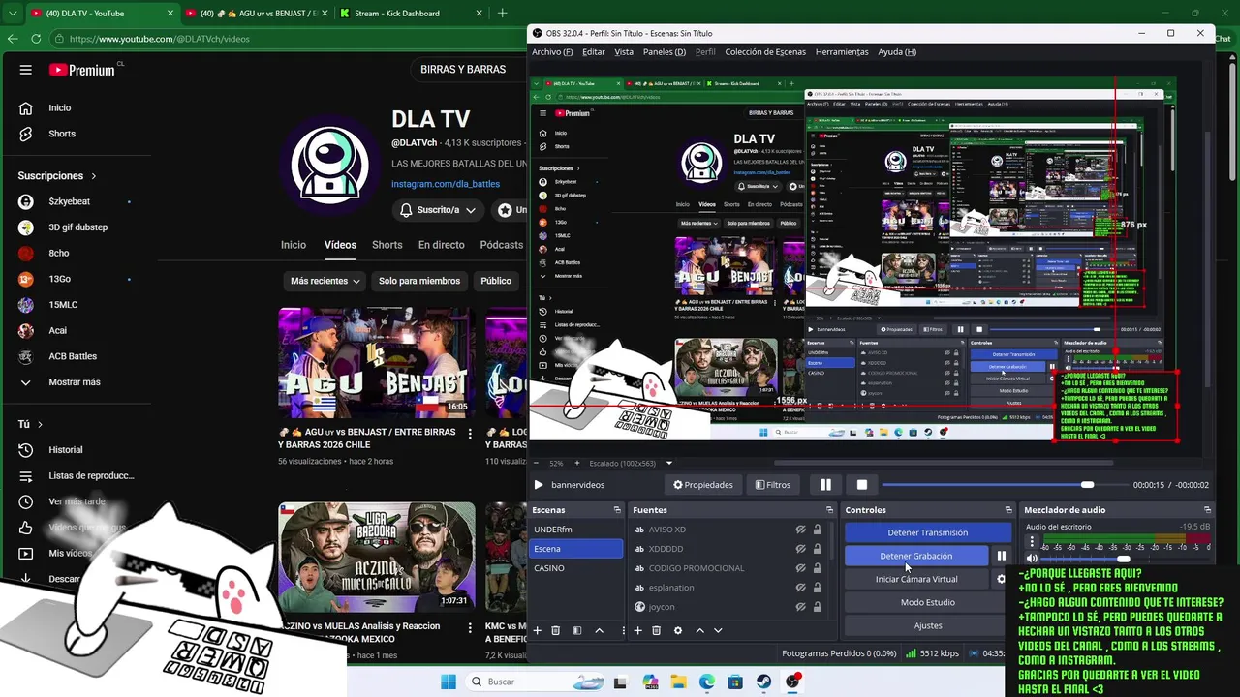Open the Archivo menu in OBS

[552, 52]
